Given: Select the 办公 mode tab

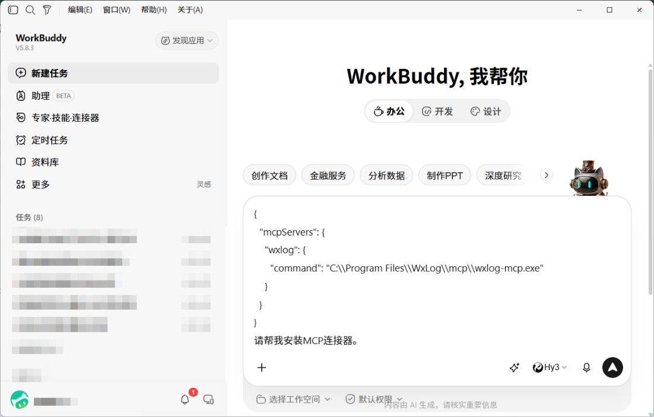Looking at the screenshot, I should click(389, 112).
